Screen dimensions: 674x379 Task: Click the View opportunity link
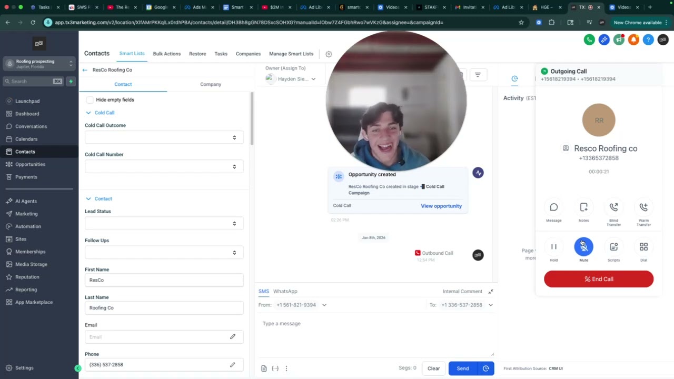(x=441, y=206)
